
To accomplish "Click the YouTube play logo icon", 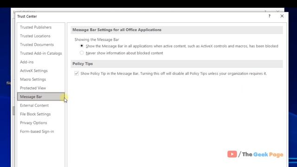I will pos(232,154).
